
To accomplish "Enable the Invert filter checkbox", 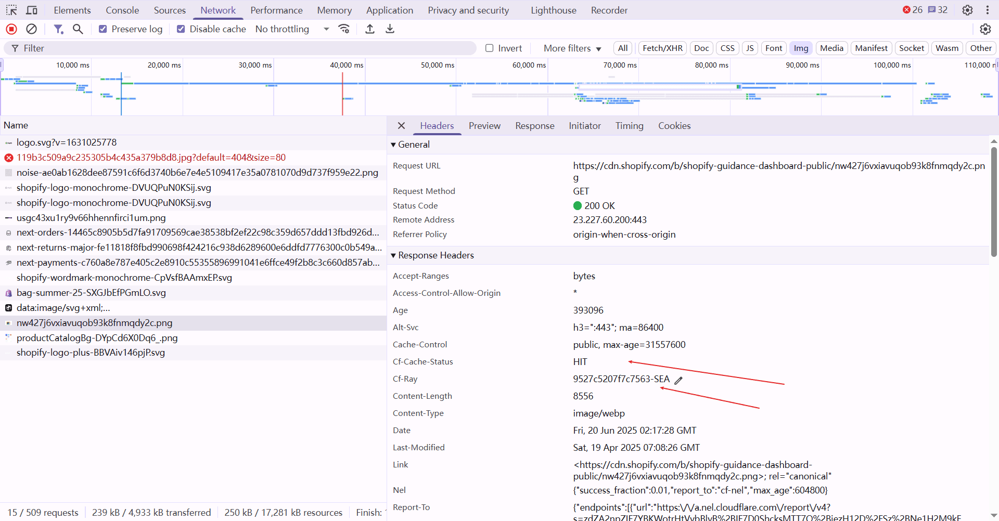I will [489, 48].
